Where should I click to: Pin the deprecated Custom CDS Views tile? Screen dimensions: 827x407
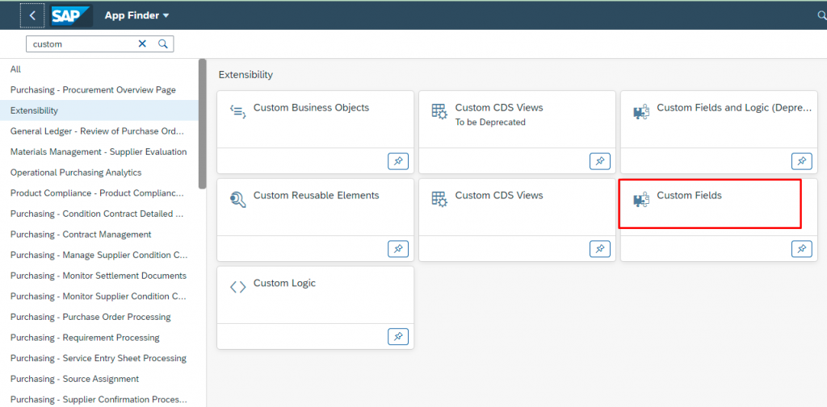[x=600, y=161]
